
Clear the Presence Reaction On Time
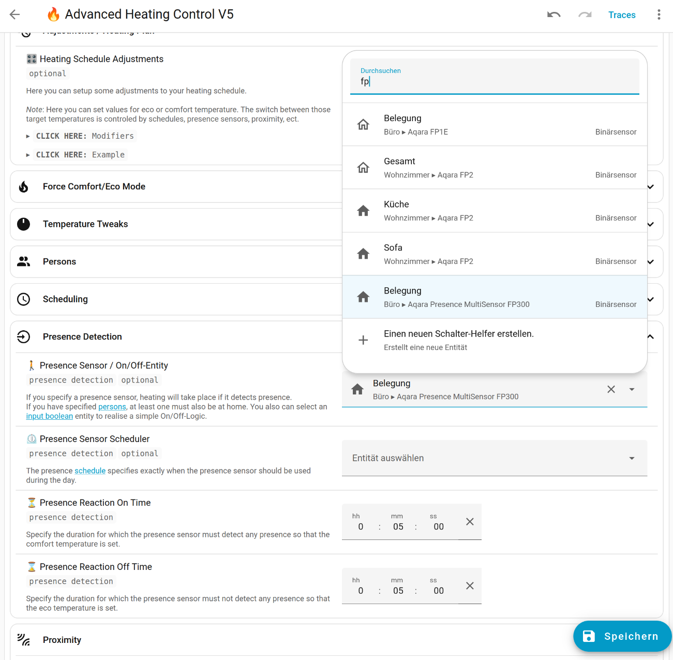click(470, 522)
